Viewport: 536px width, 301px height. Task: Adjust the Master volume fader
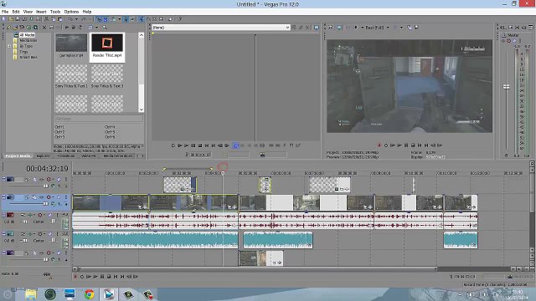pyautogui.click(x=506, y=87)
